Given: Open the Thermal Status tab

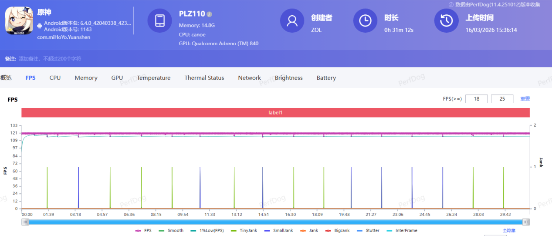Looking at the screenshot, I should 204,78.
